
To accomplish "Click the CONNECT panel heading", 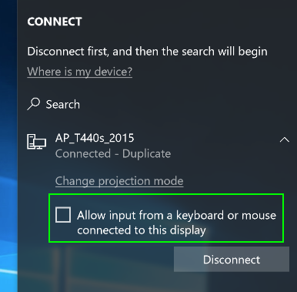I will click(55, 22).
